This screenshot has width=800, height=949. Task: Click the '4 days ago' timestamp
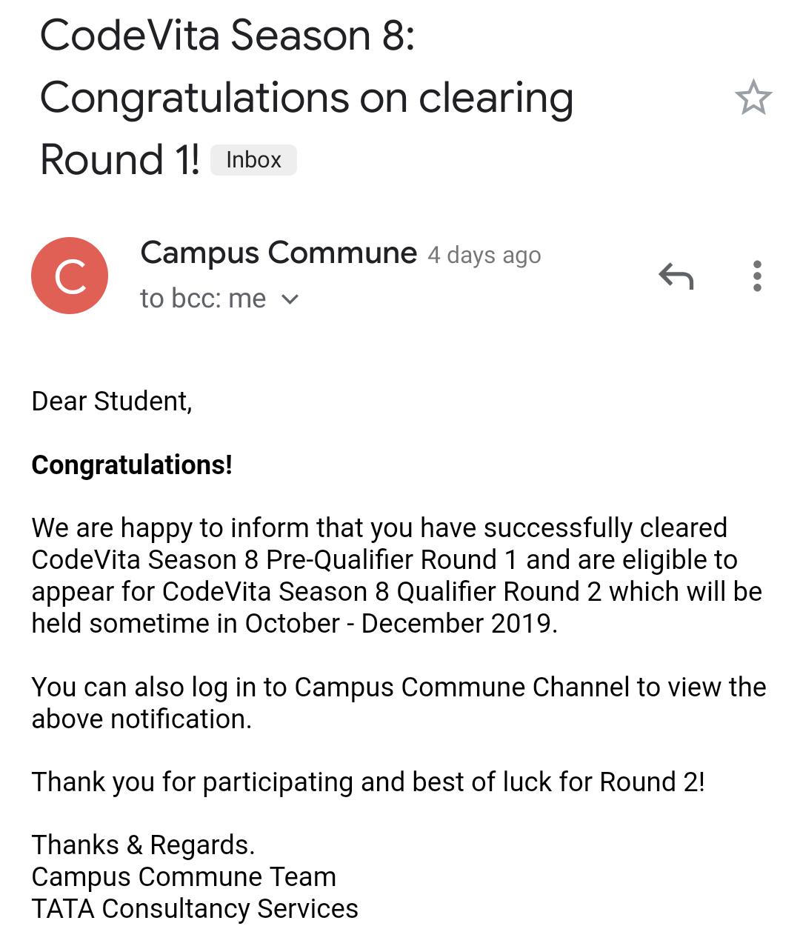point(484,255)
